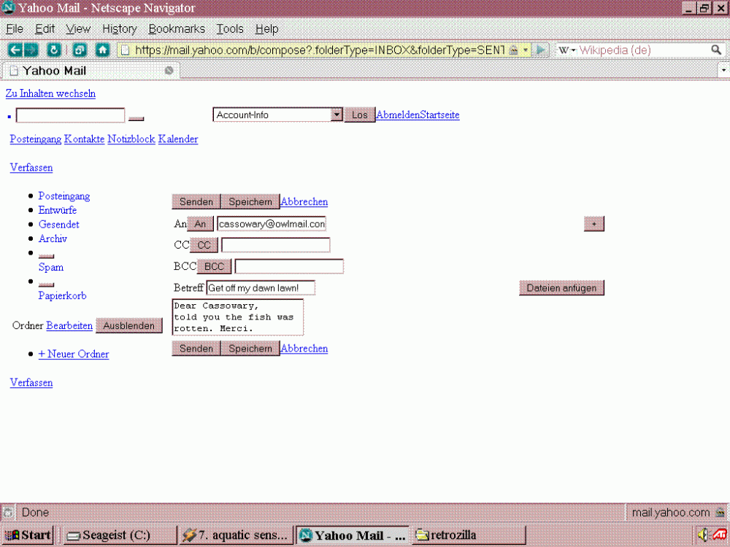Open the Home page via toolbar icon
Viewport: 730px width, 547px height.
(102, 50)
